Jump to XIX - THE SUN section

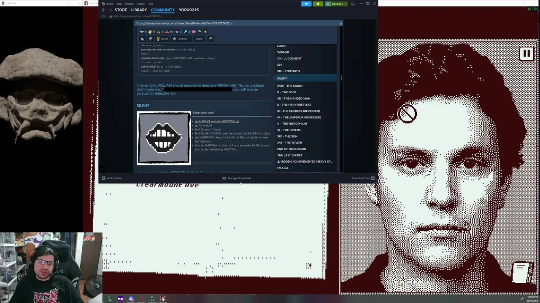click(287, 136)
